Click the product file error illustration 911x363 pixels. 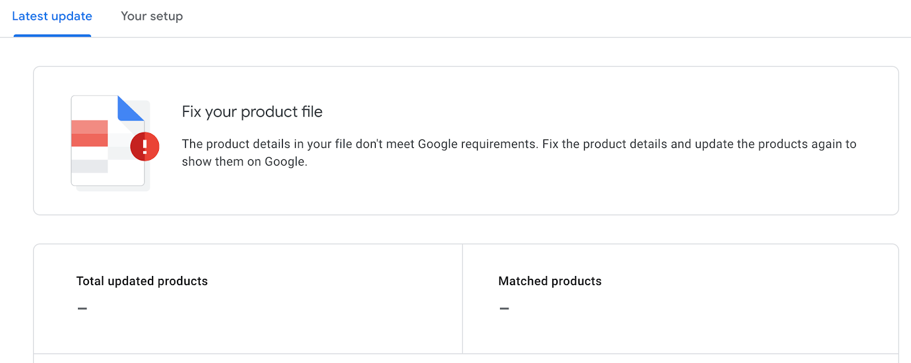pos(111,142)
